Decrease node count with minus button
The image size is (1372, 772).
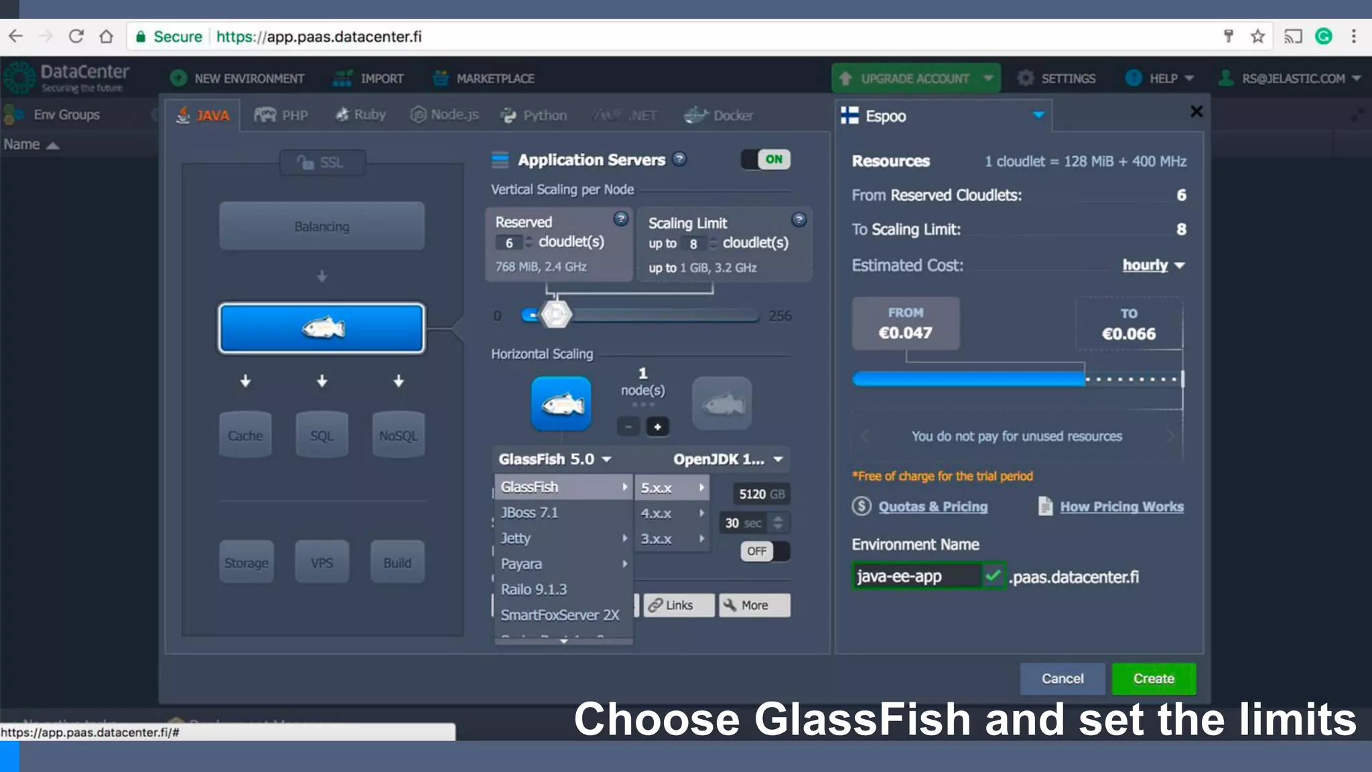(628, 427)
